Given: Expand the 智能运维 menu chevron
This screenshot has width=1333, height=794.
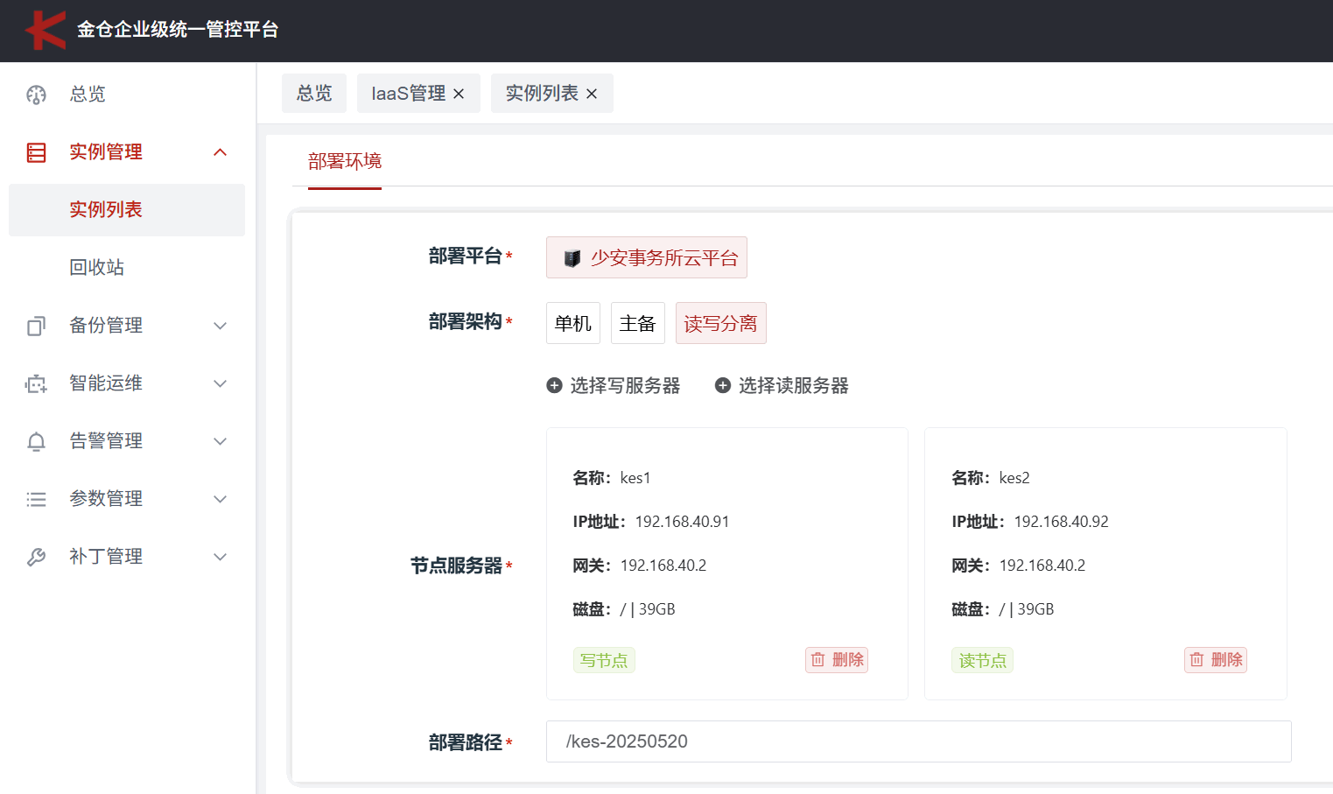Looking at the screenshot, I should point(221,383).
